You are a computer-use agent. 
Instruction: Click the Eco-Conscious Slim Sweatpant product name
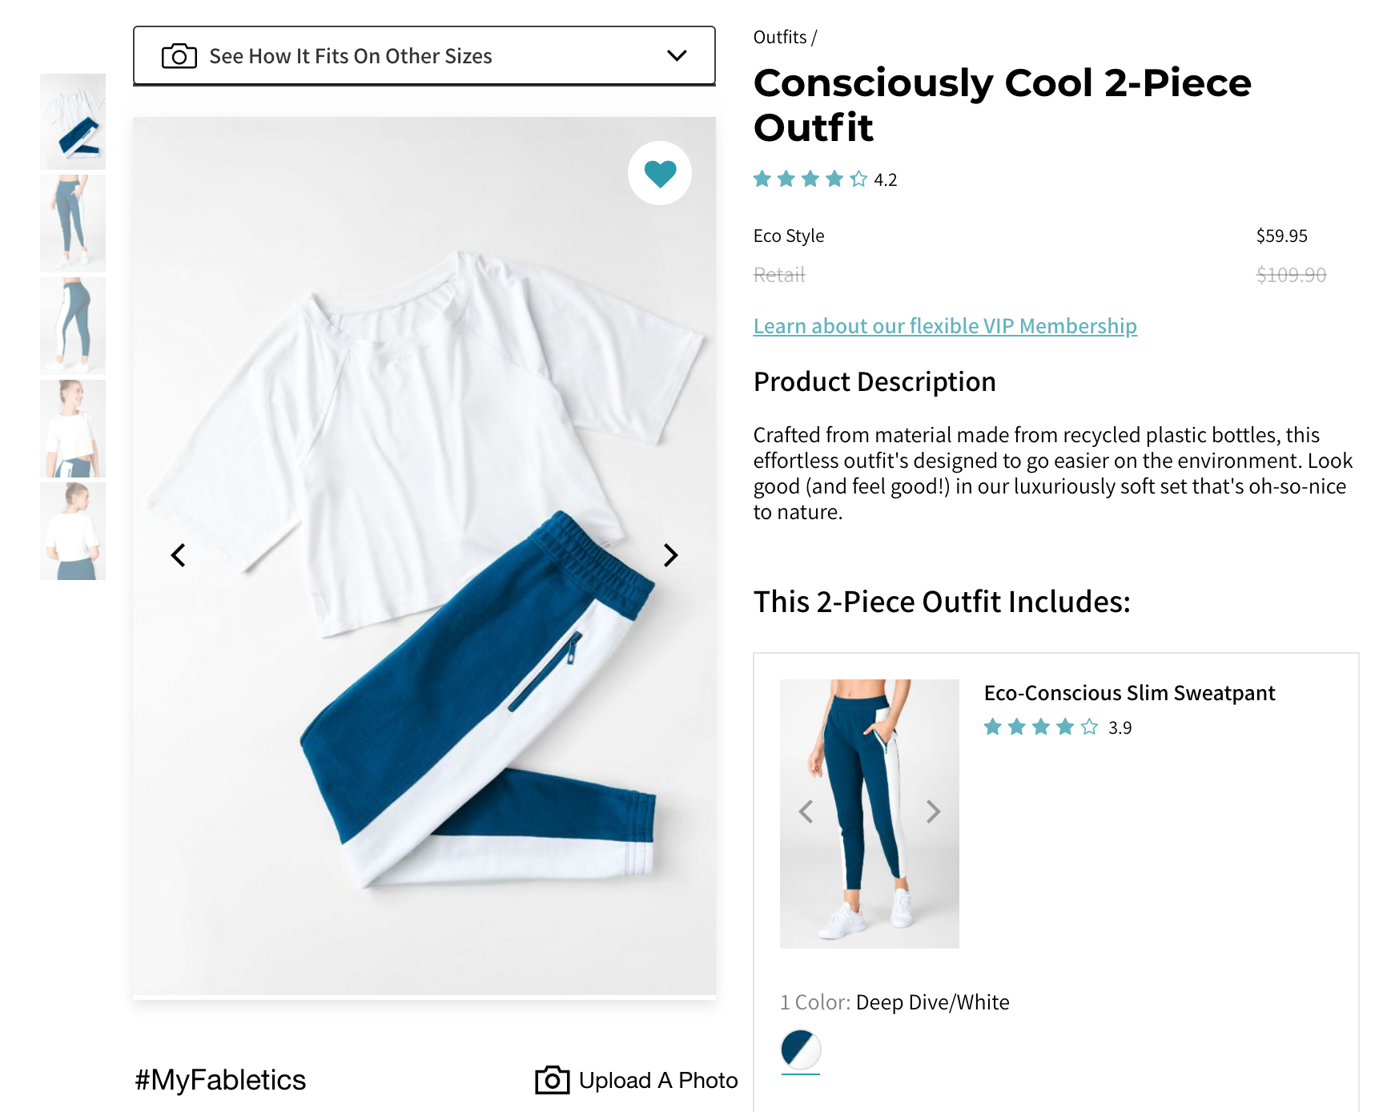tap(1129, 693)
